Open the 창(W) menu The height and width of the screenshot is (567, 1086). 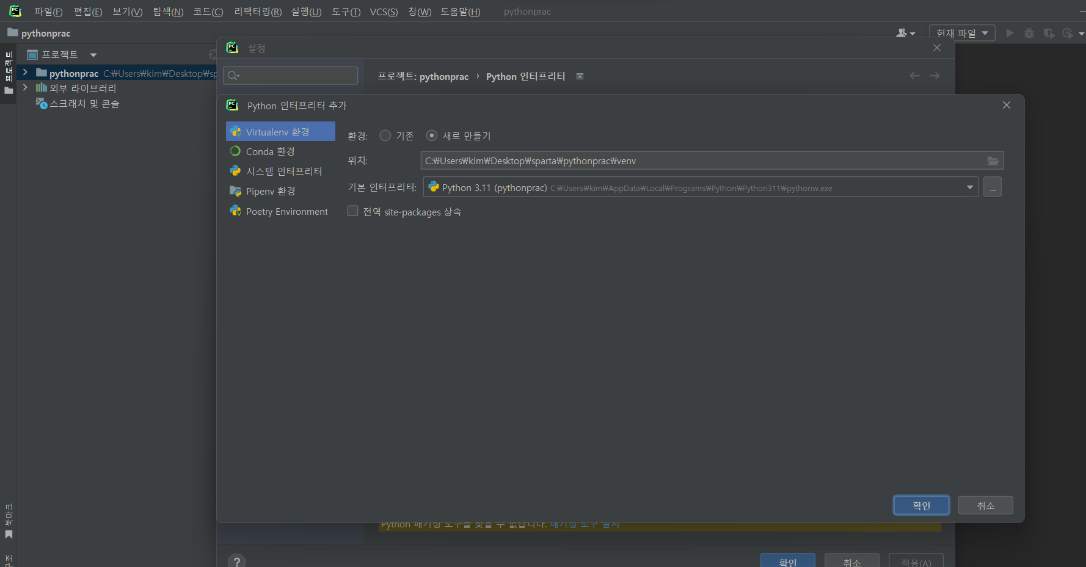coord(420,12)
